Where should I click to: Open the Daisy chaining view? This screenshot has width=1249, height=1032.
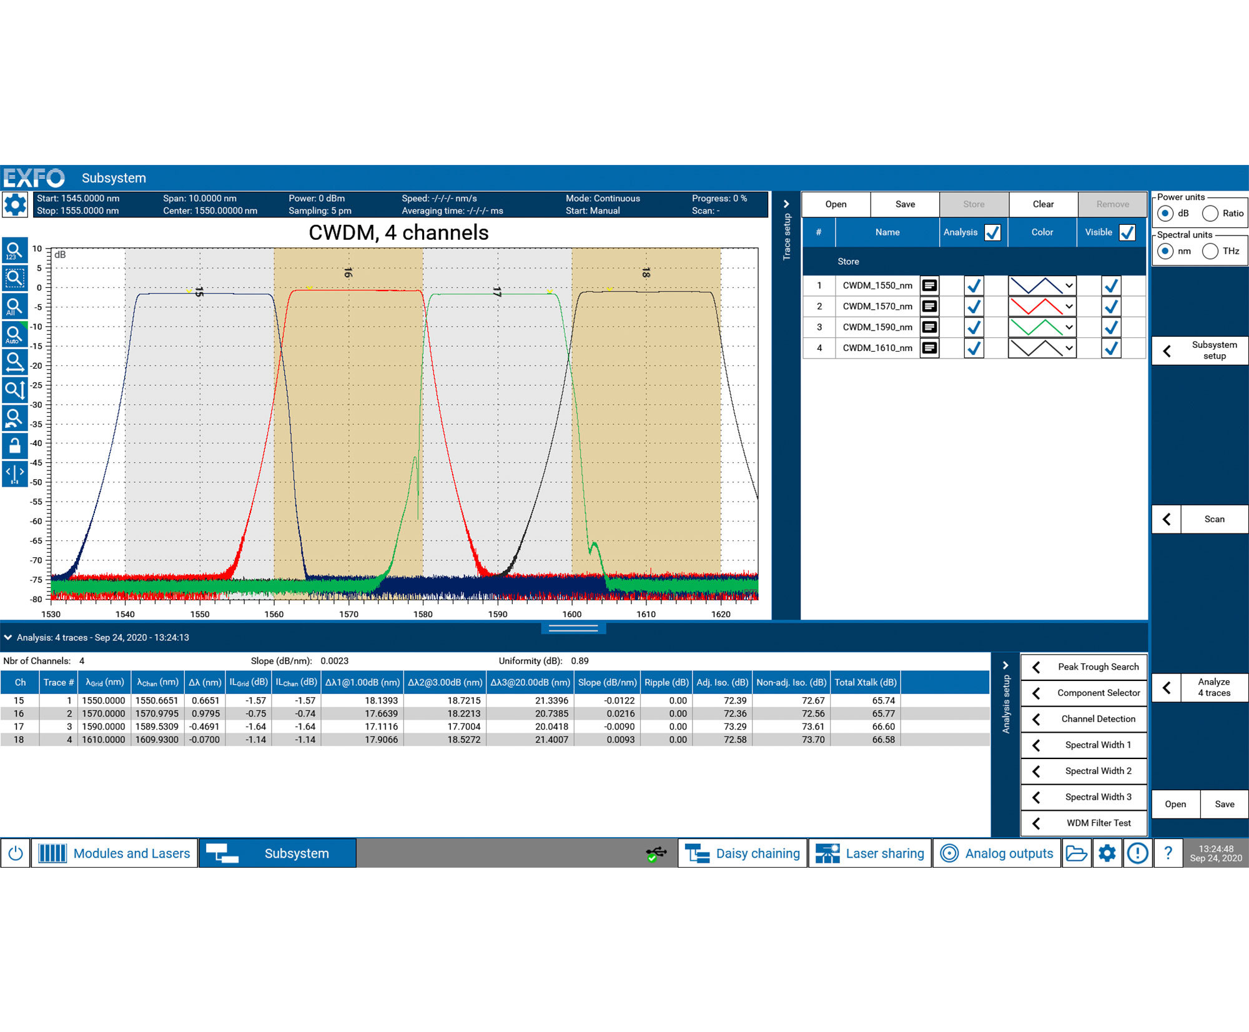point(742,853)
